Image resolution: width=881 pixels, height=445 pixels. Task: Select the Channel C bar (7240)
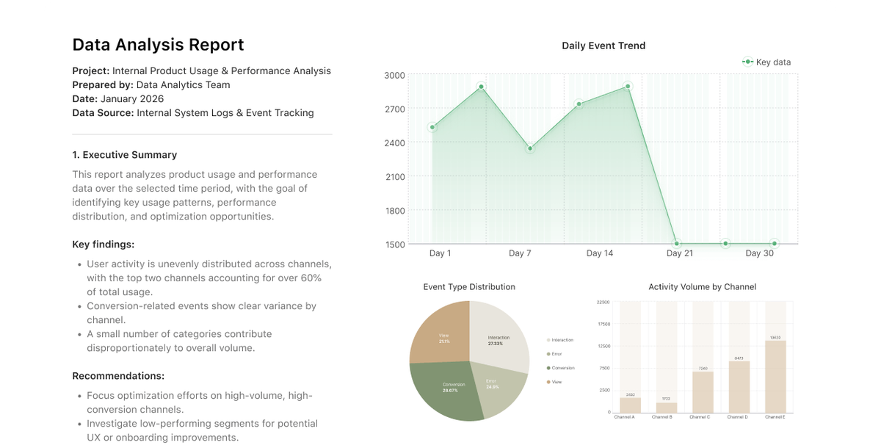(x=703, y=392)
